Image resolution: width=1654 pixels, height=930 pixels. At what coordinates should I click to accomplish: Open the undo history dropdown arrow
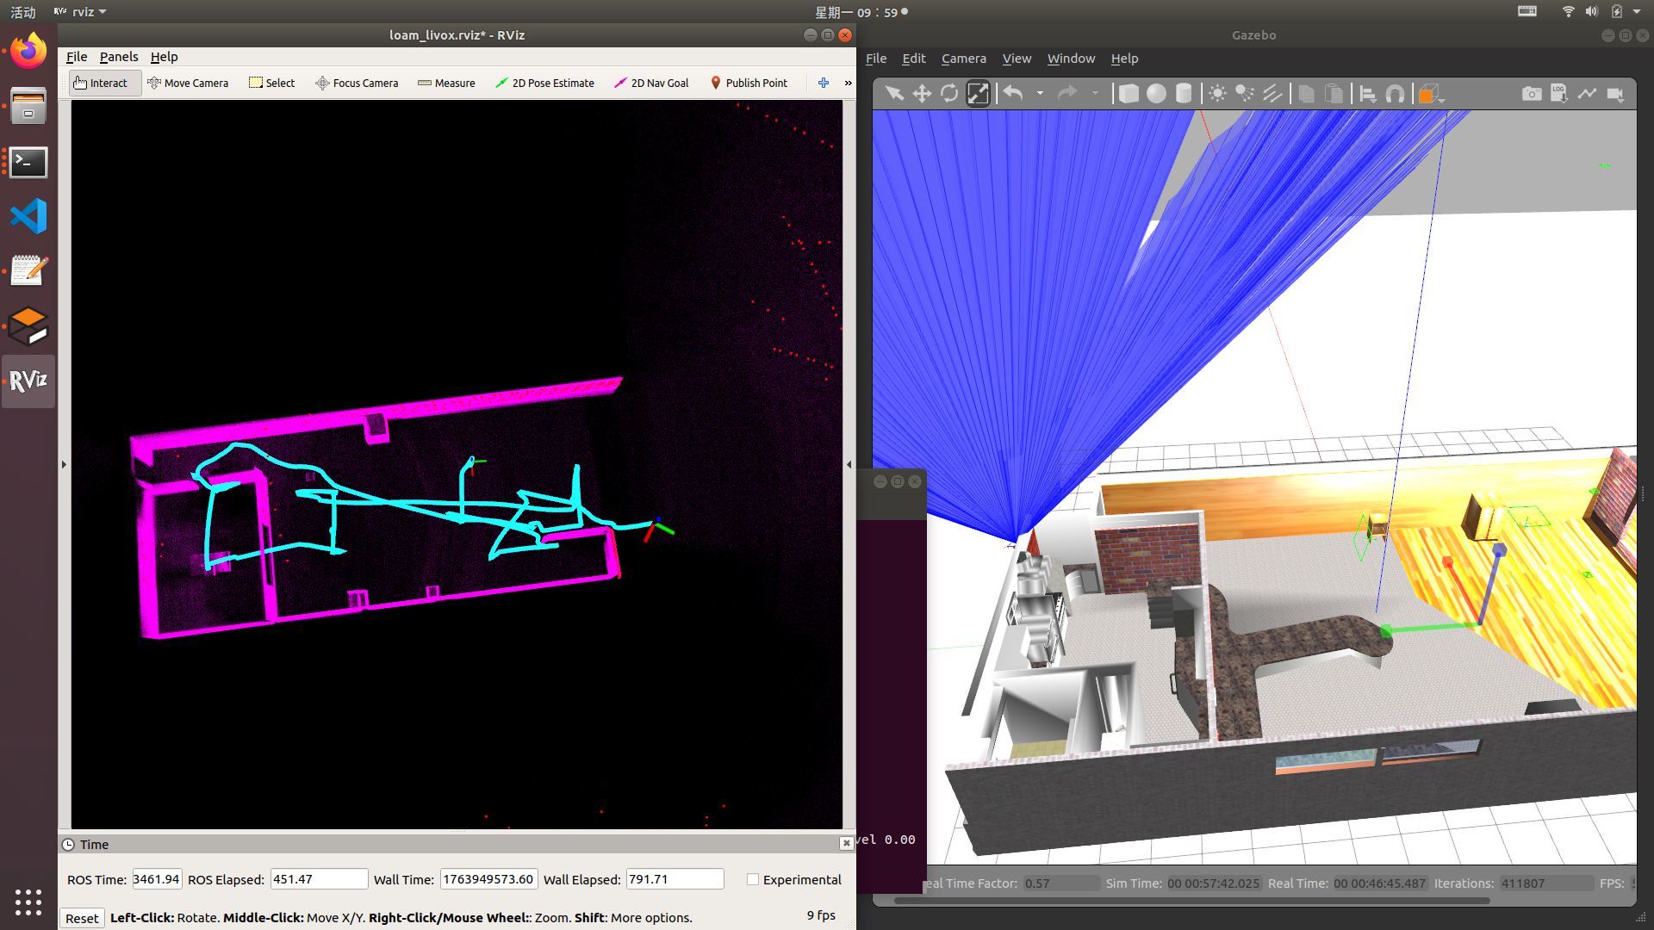[1040, 93]
